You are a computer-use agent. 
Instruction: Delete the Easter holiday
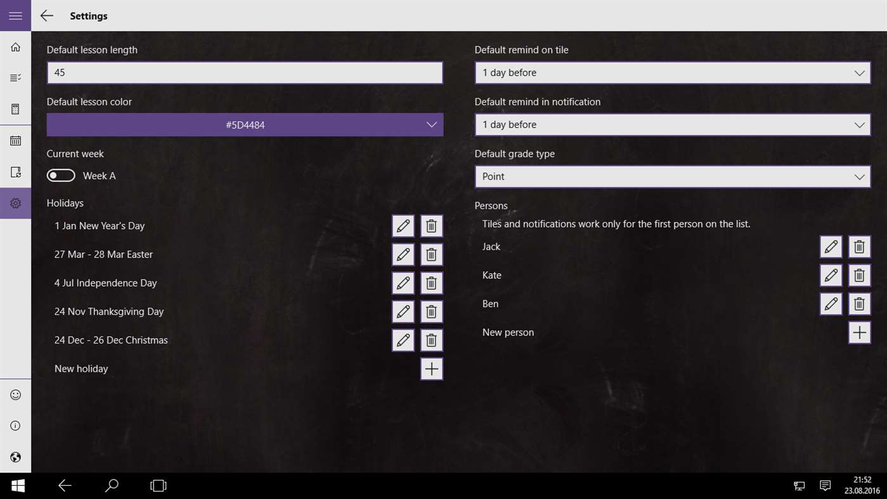tap(431, 254)
